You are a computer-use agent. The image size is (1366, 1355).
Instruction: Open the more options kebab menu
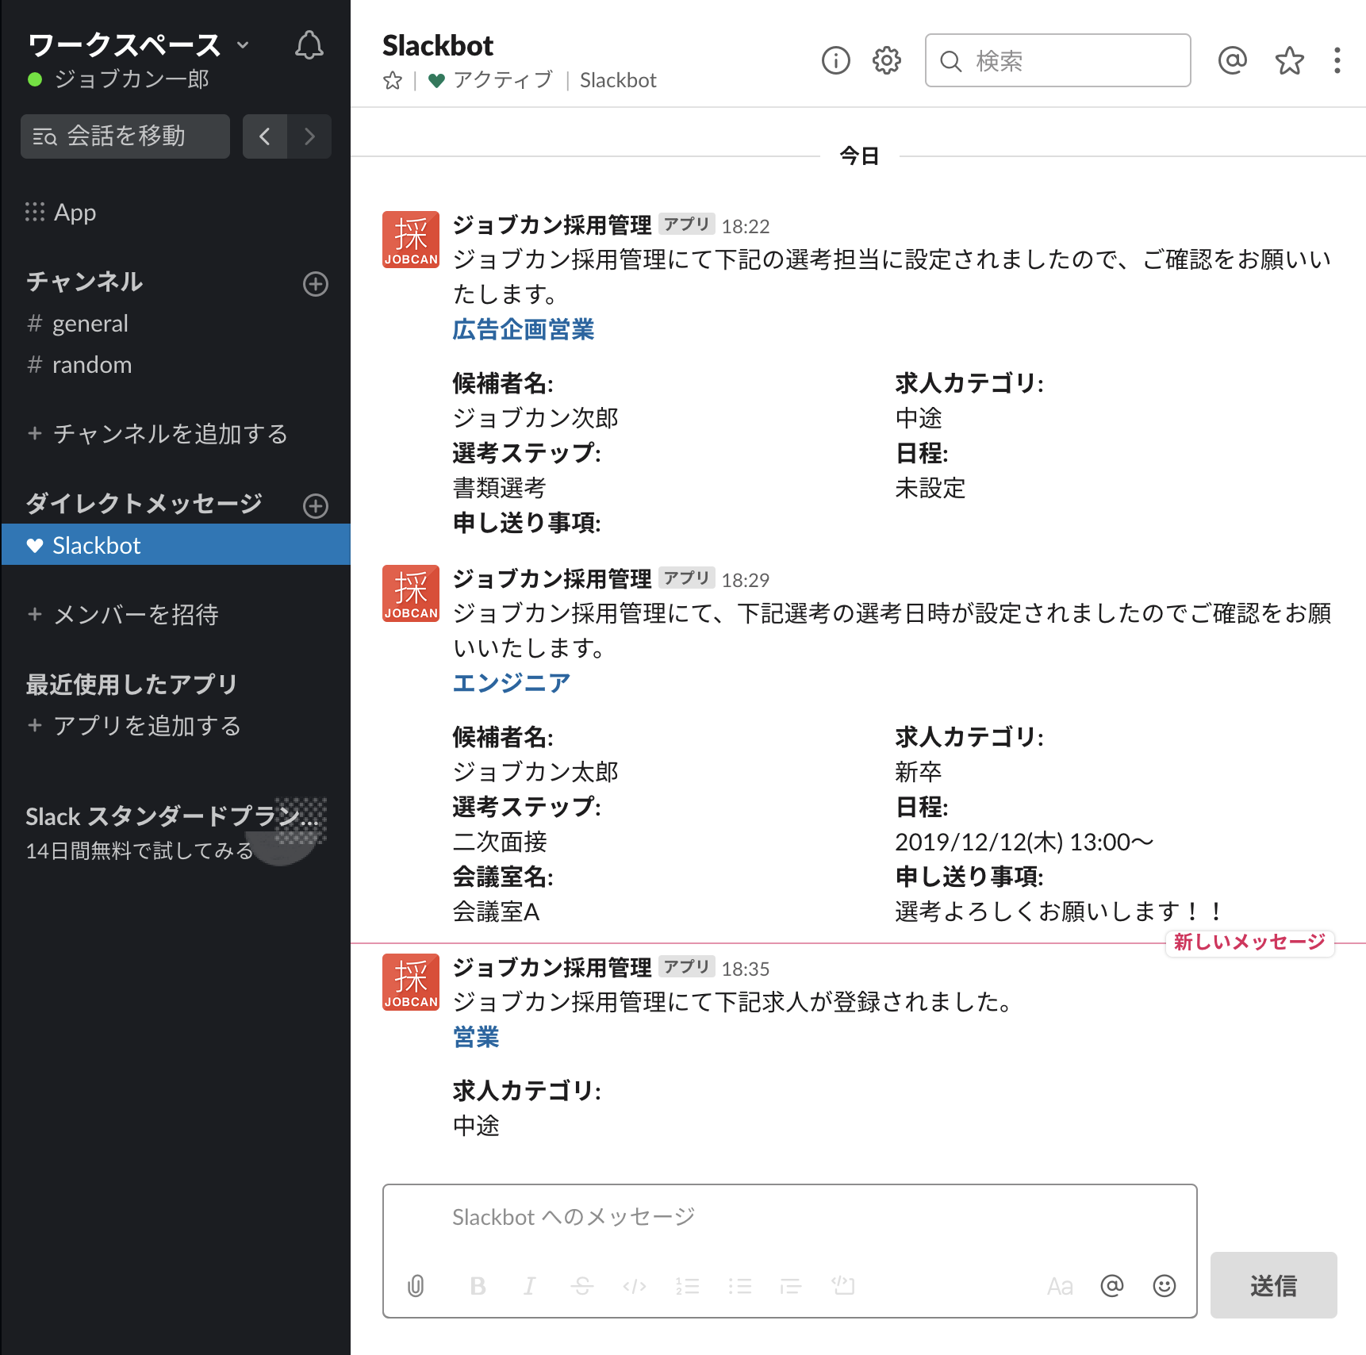click(1337, 60)
